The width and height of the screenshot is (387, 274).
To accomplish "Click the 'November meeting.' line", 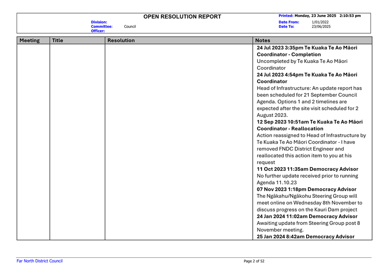I will click(x=280, y=230).
